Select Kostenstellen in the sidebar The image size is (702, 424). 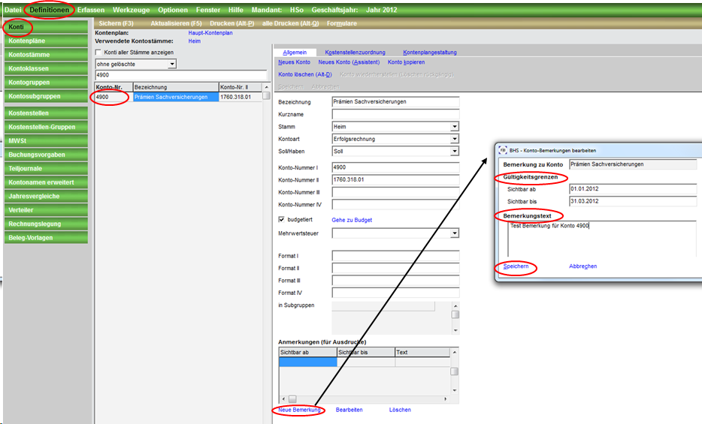click(46, 113)
